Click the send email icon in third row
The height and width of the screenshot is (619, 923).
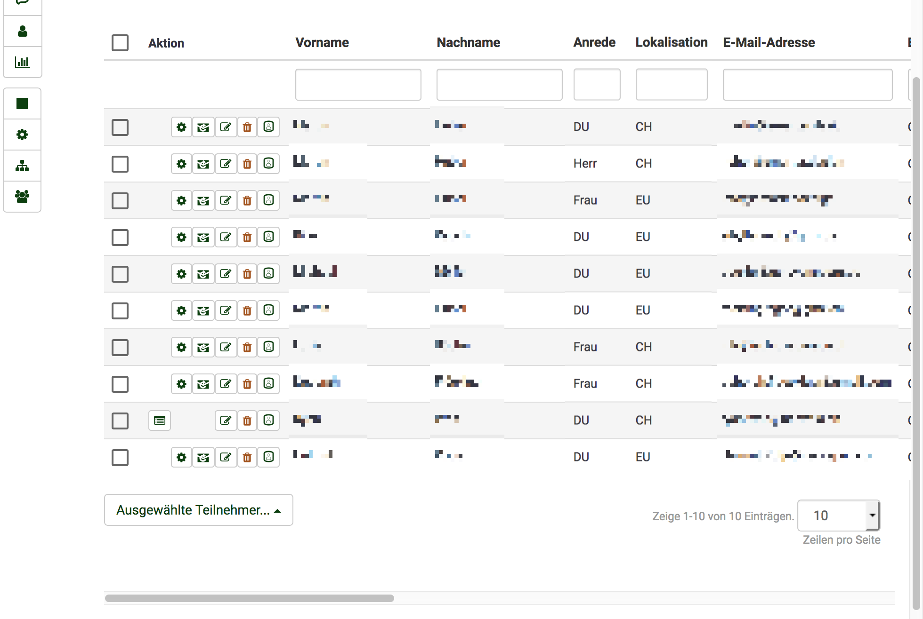[x=203, y=200]
